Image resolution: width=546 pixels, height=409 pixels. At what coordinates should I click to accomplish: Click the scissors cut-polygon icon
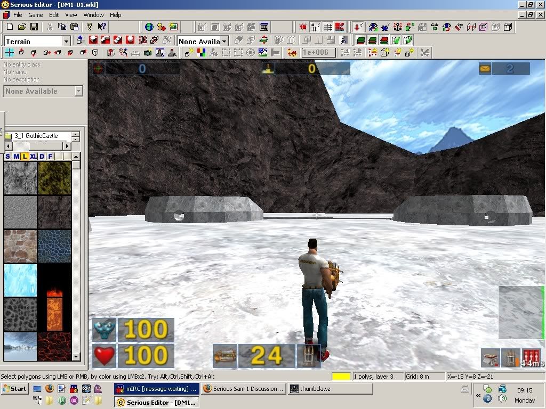[344, 40]
